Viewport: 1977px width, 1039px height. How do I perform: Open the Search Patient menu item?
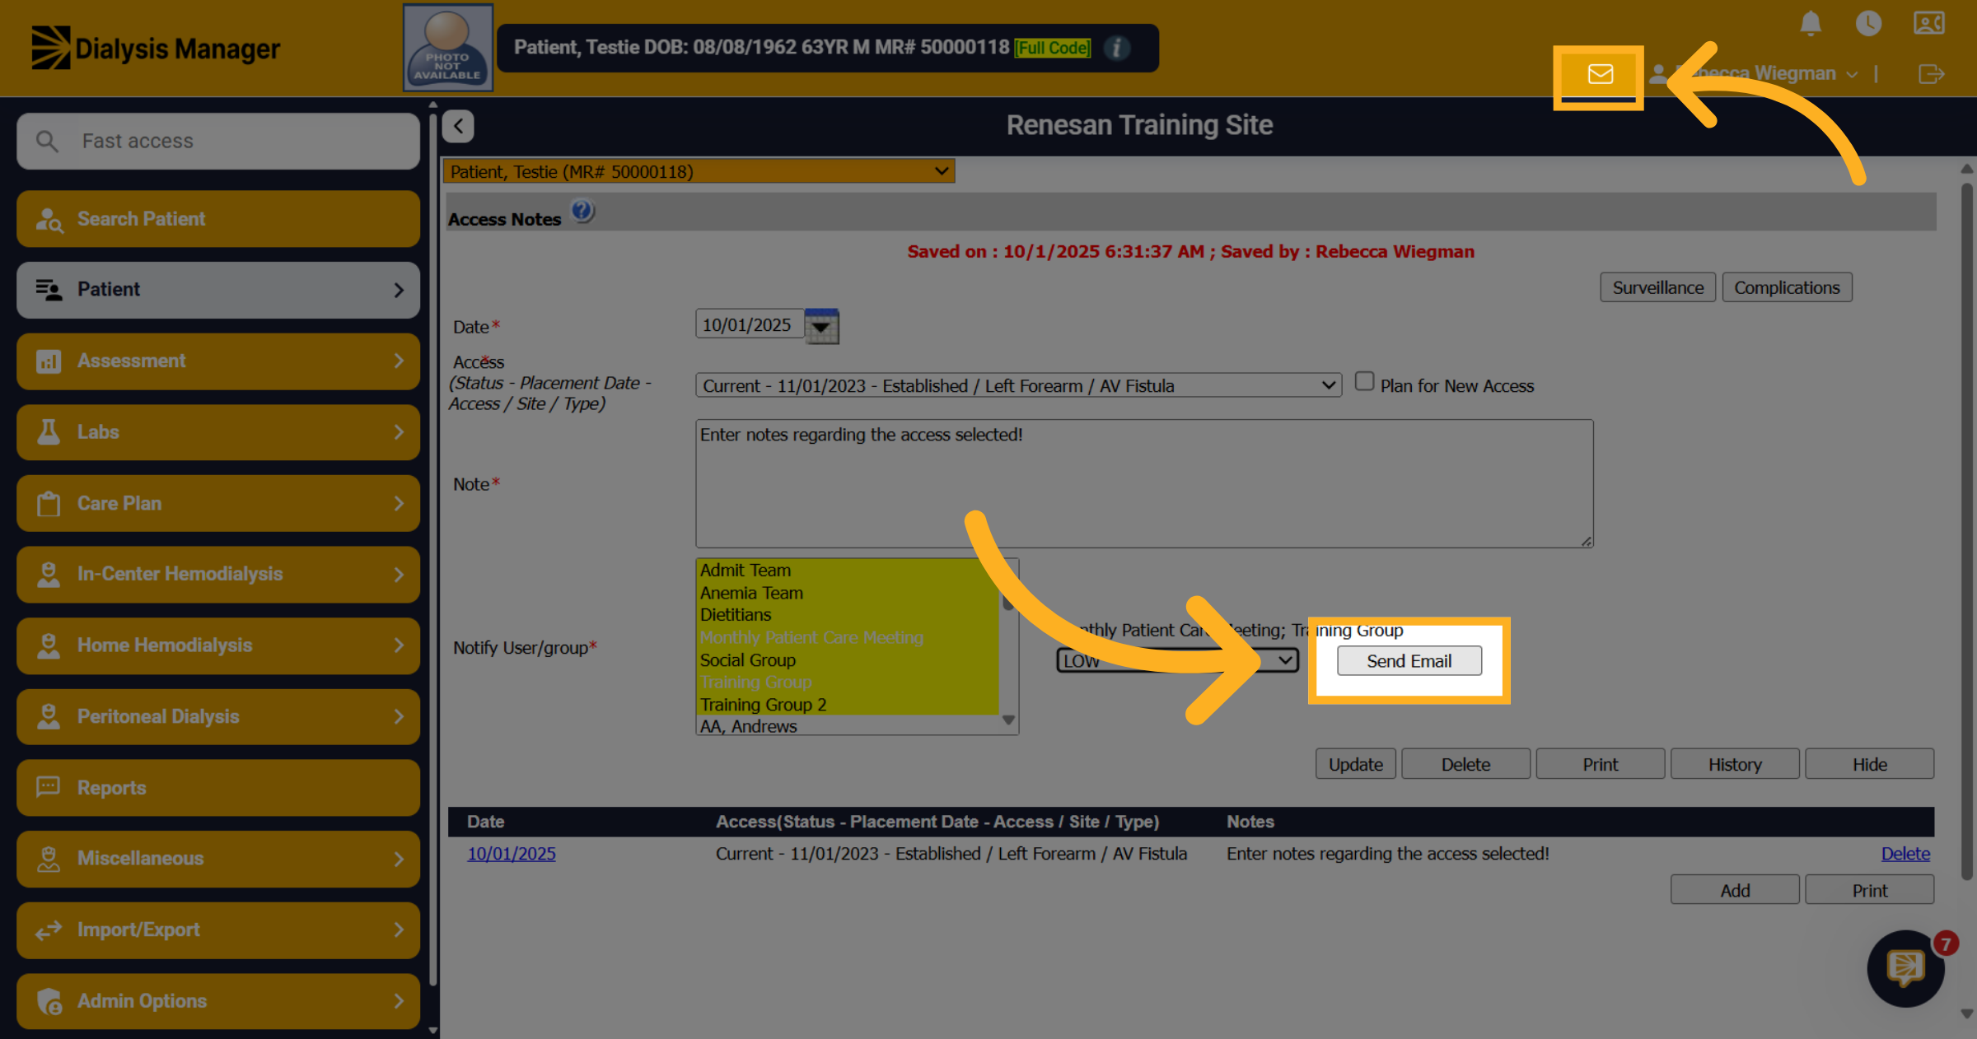(x=218, y=219)
